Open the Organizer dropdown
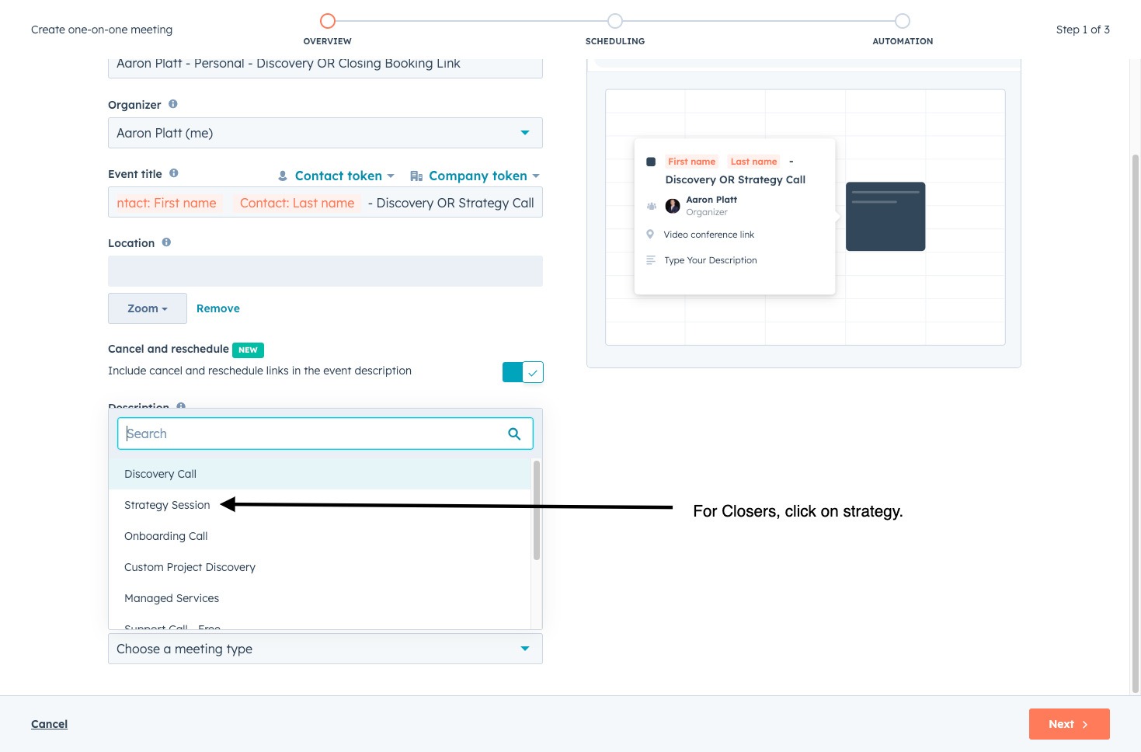 point(325,133)
